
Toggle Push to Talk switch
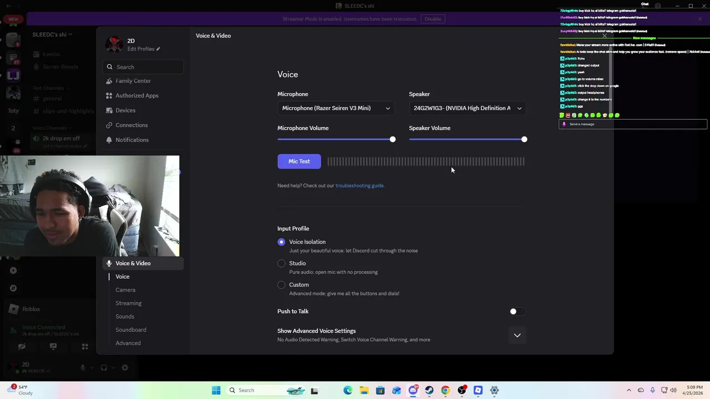tap(517, 311)
